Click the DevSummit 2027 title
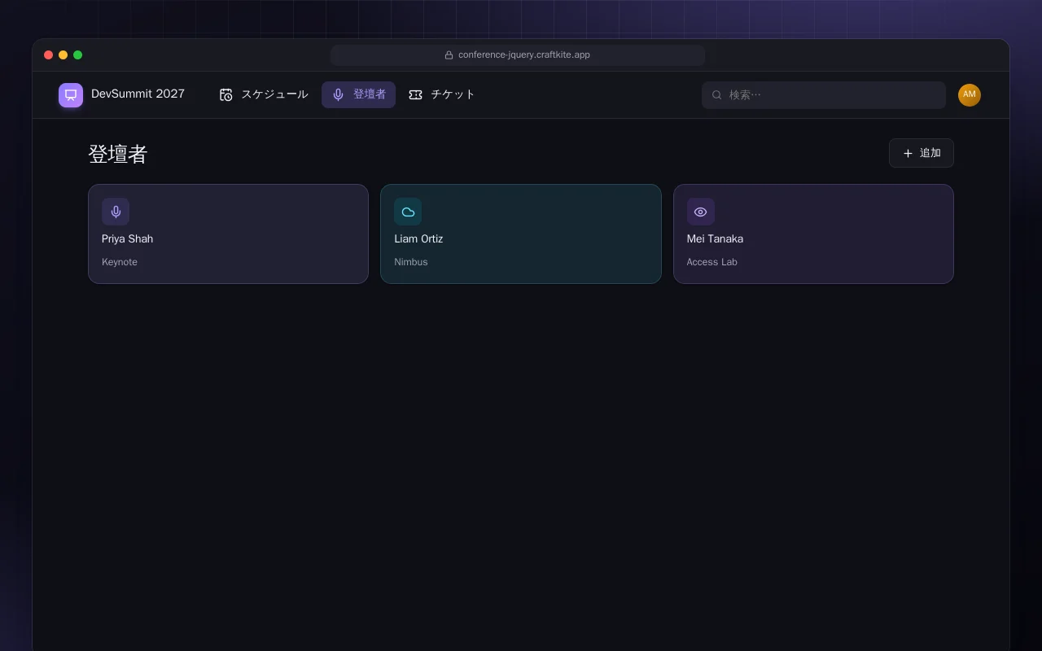The height and width of the screenshot is (651, 1042). 138,94
